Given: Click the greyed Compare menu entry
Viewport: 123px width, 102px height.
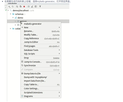Looking at the screenshot, I should tap(41, 70).
